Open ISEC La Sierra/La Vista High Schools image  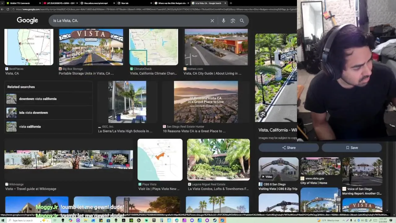pyautogui.click(x=127, y=102)
